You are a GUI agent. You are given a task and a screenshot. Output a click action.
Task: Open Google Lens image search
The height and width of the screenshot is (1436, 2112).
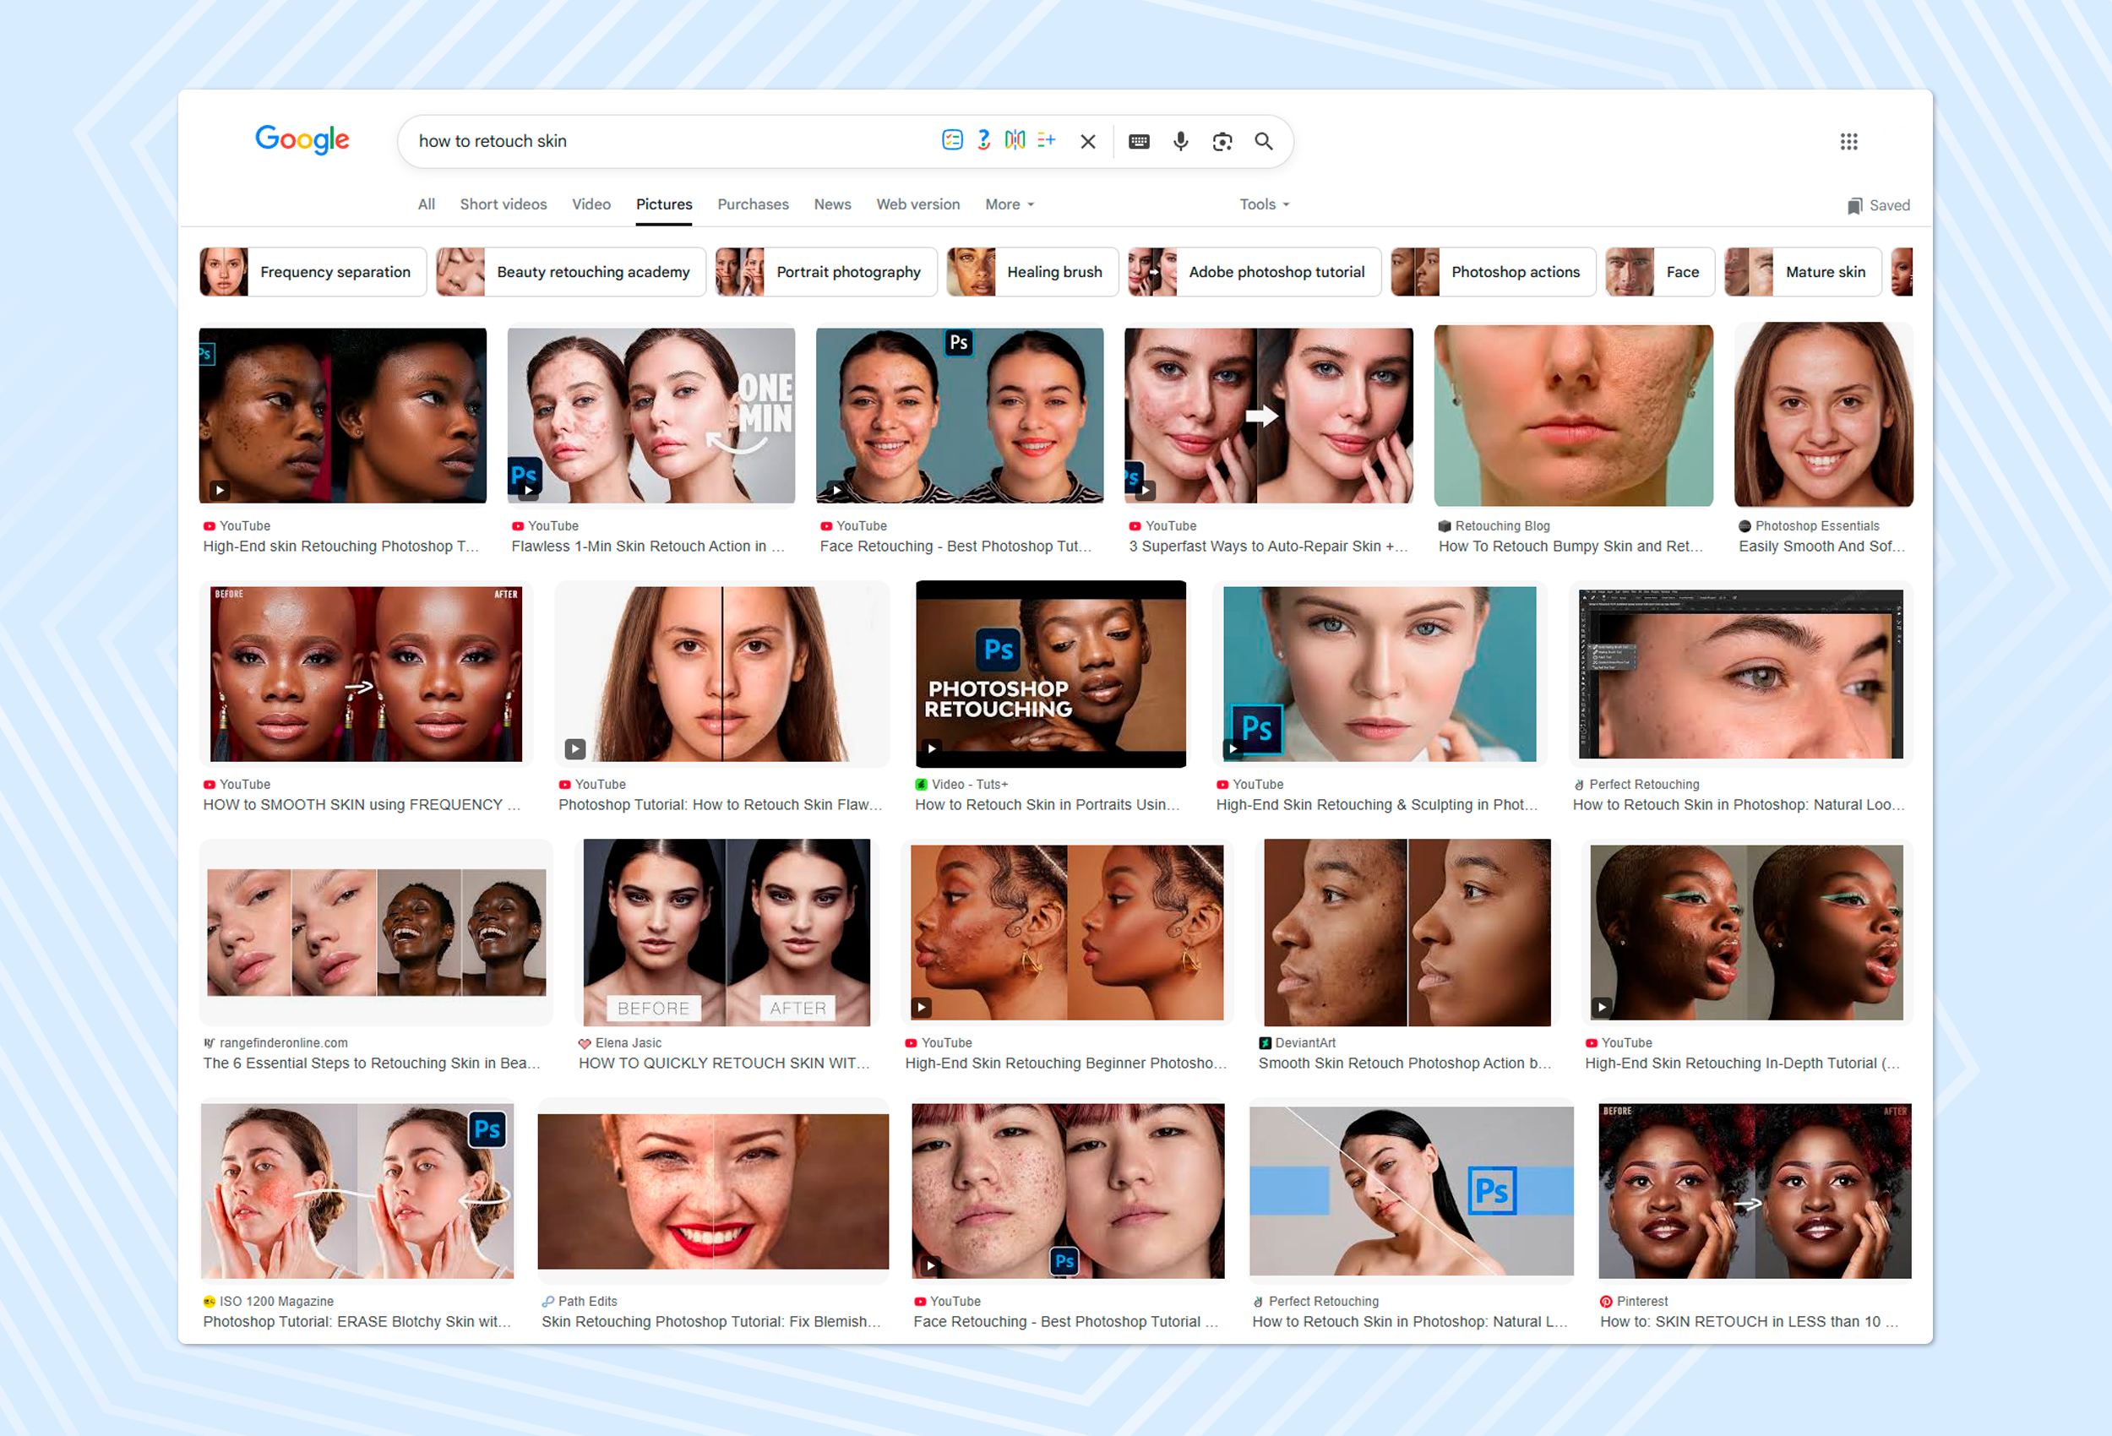[1222, 141]
